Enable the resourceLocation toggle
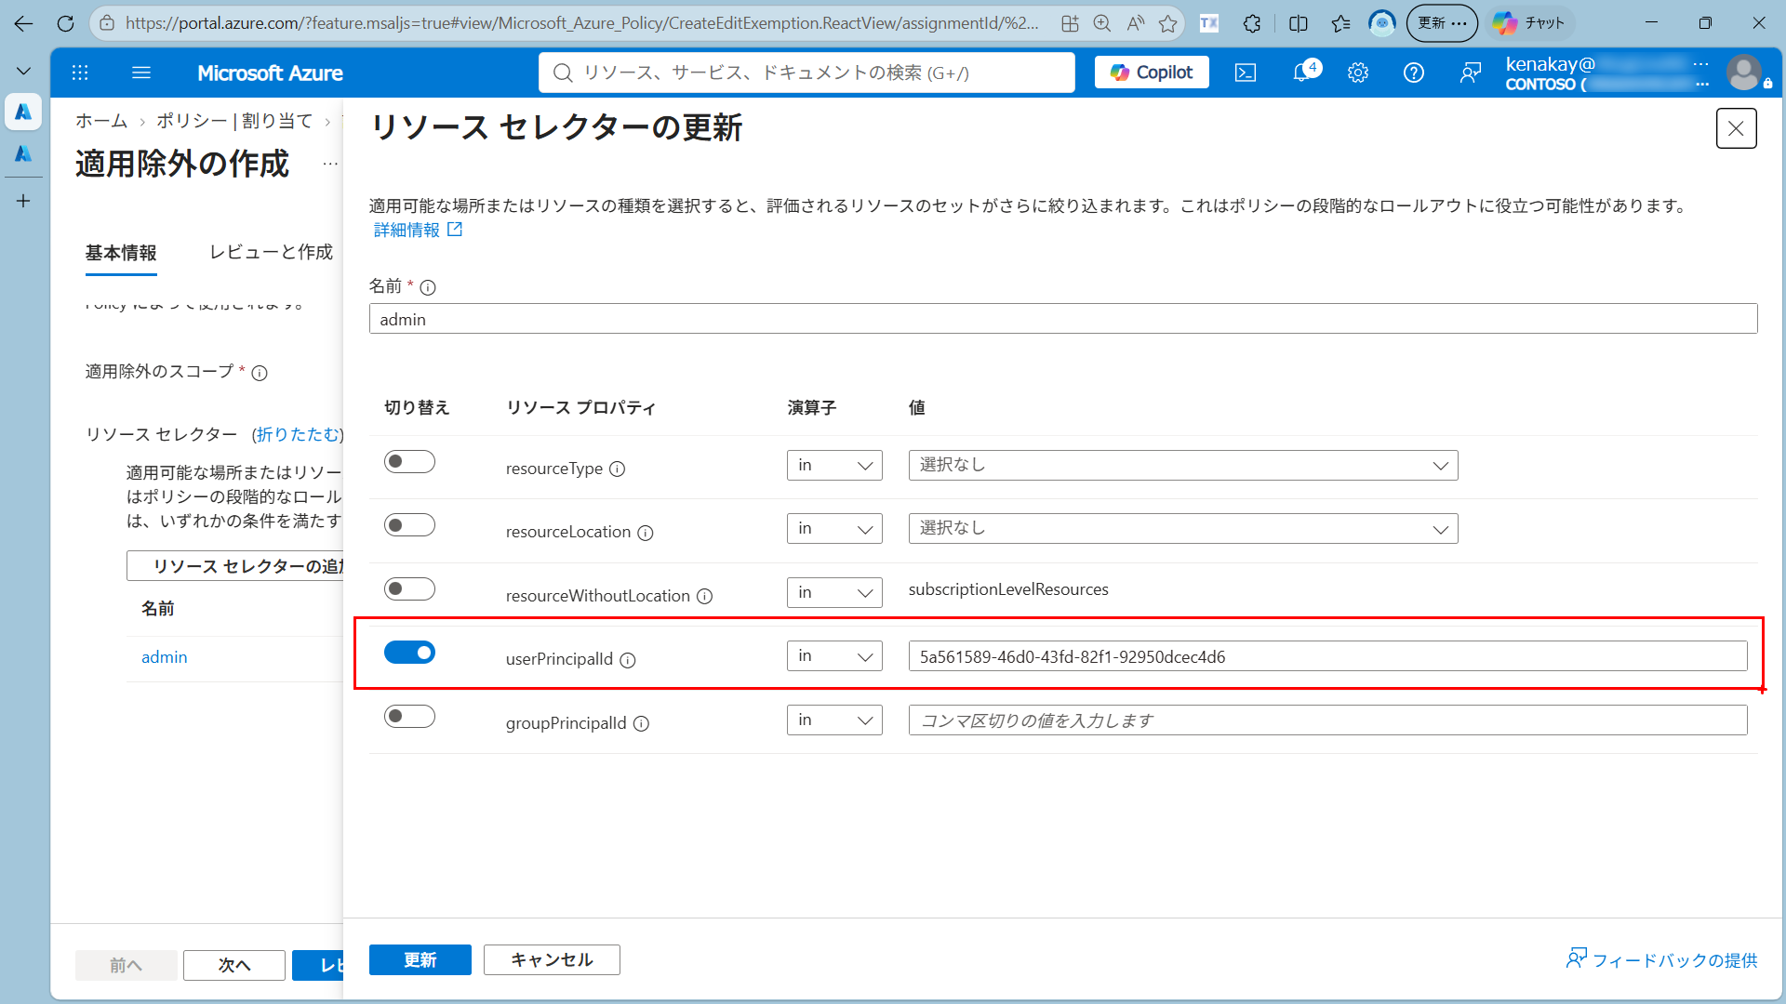 409,525
